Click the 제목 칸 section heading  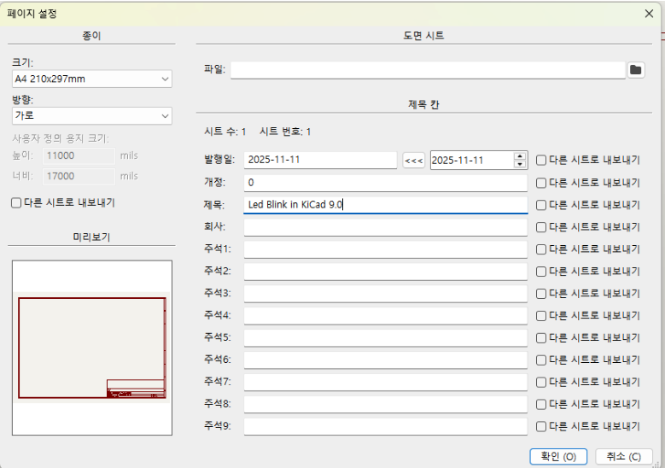click(423, 104)
